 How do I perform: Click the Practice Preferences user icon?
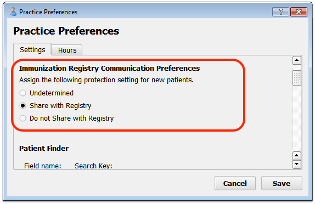pyautogui.click(x=13, y=12)
